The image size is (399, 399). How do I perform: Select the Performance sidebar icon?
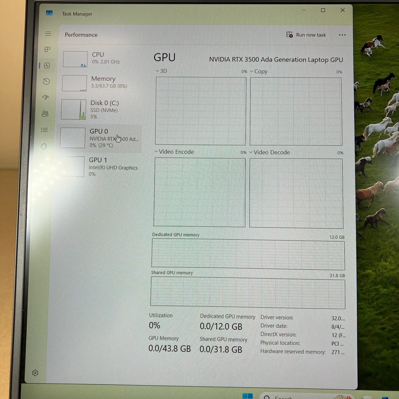[x=47, y=66]
